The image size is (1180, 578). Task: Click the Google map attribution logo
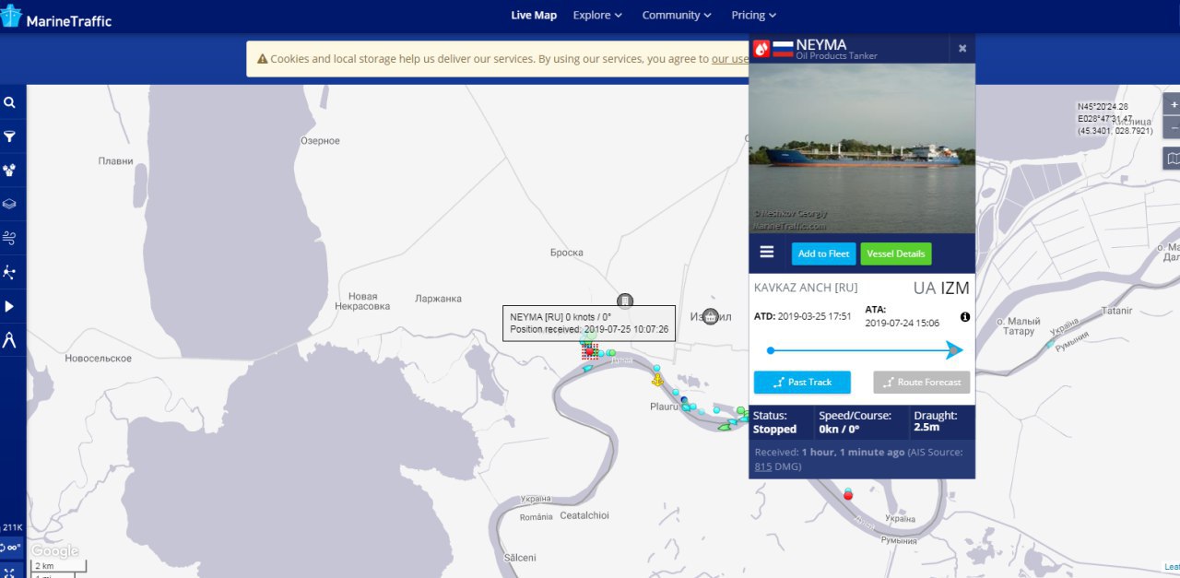click(55, 551)
